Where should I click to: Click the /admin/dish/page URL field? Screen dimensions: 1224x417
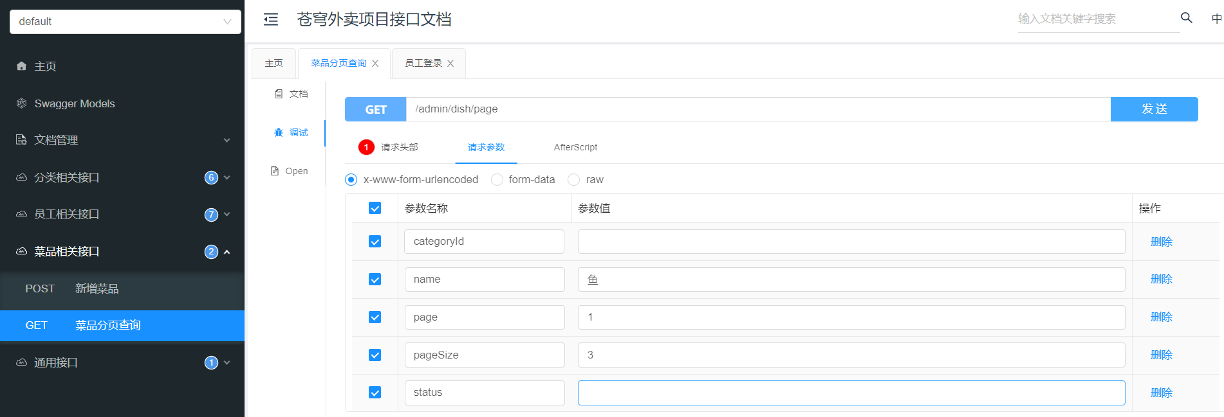tap(758, 109)
